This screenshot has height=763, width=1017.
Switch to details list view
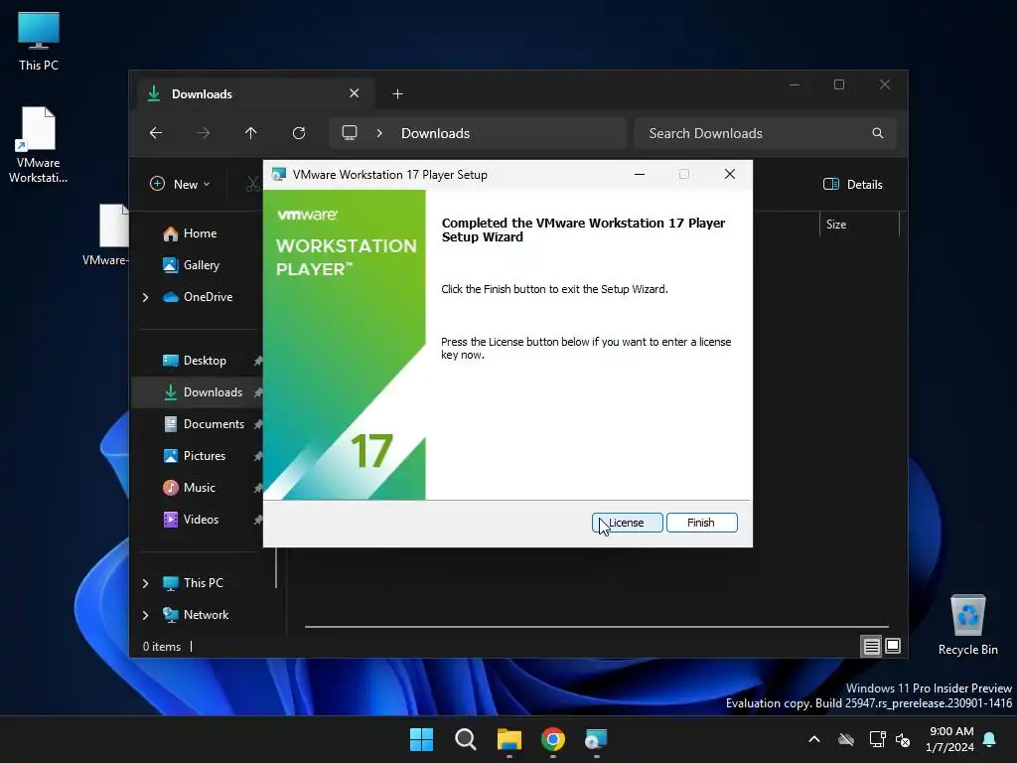872,646
